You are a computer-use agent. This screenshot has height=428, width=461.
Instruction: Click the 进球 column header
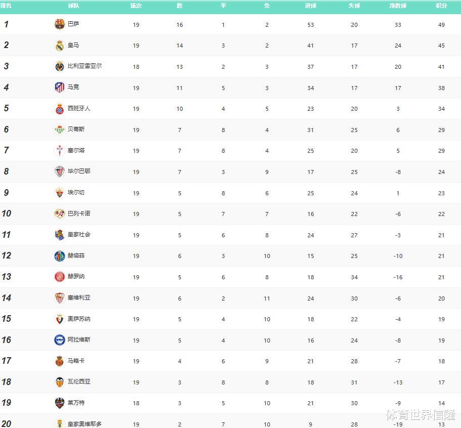point(310,6)
